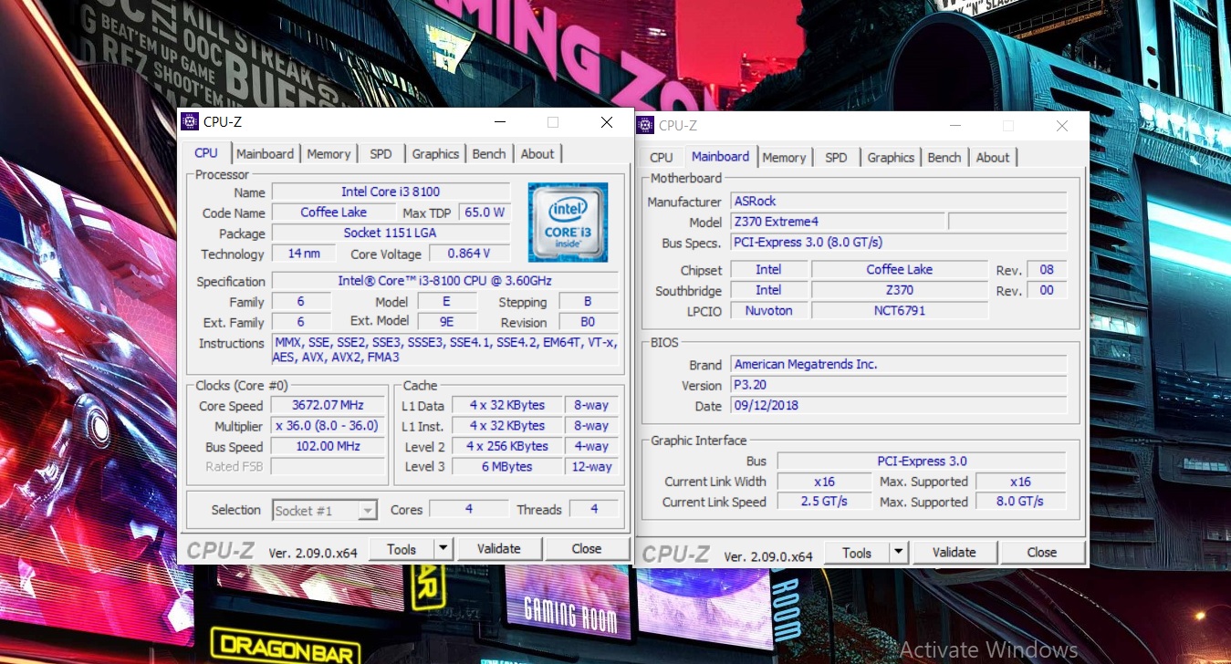The height and width of the screenshot is (664, 1231).
Task: Click the Multiplier value "x 36.0 (8.0 - 36.0)"
Action: 329,426
